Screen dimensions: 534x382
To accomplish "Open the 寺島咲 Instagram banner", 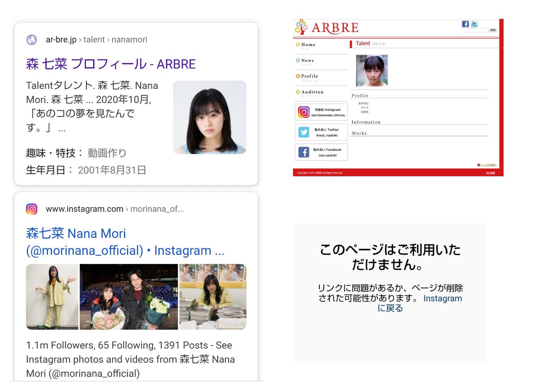I will (321, 112).
